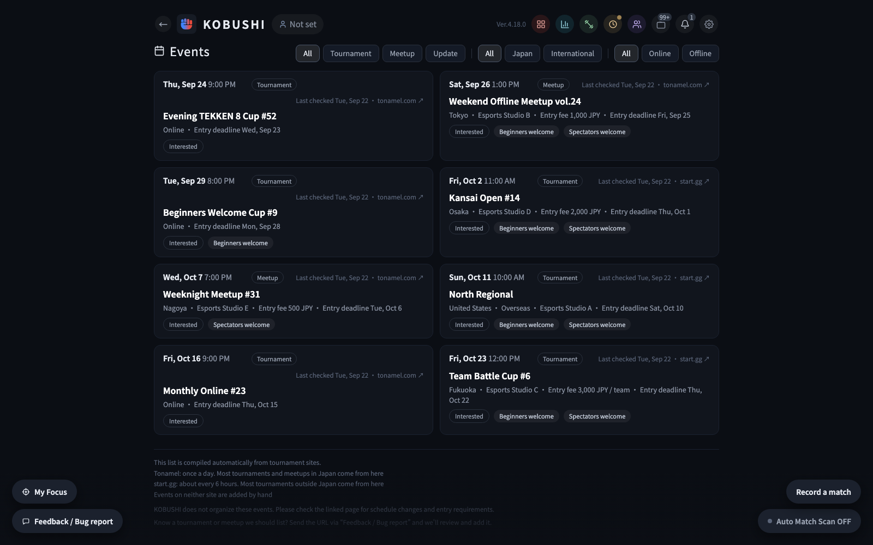Select the International region filter
The height and width of the screenshot is (545, 873).
point(572,53)
